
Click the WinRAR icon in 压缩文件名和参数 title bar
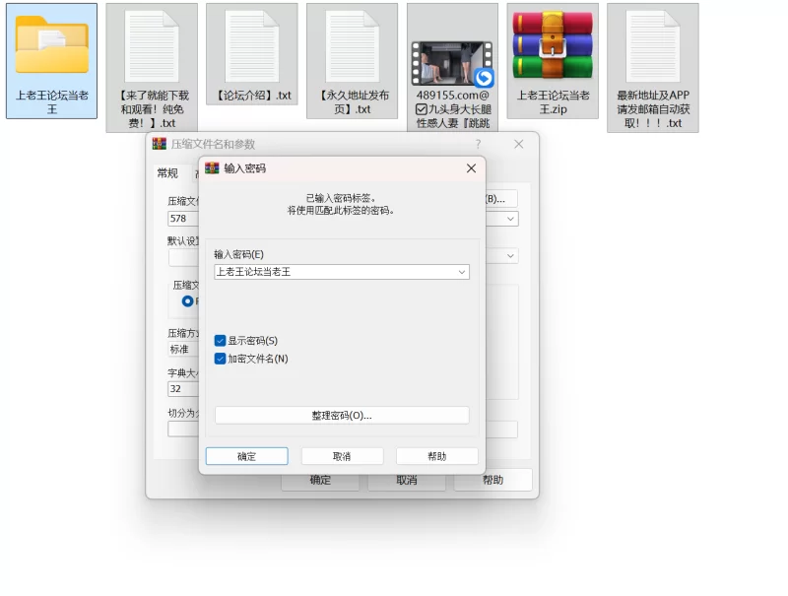click(x=160, y=144)
